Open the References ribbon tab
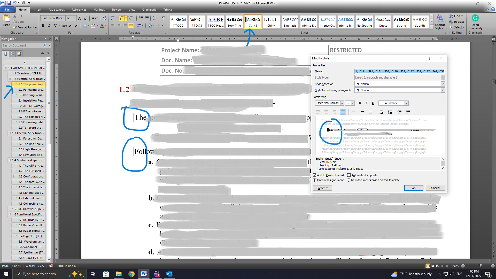 tap(79, 10)
